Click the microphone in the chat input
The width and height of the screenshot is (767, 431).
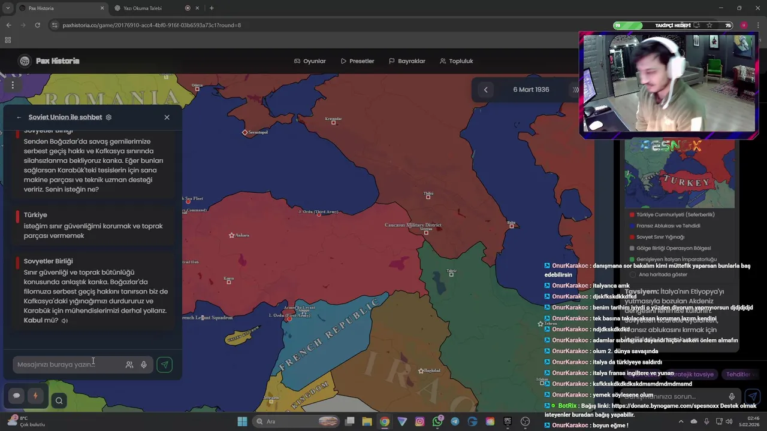pyautogui.click(x=144, y=365)
